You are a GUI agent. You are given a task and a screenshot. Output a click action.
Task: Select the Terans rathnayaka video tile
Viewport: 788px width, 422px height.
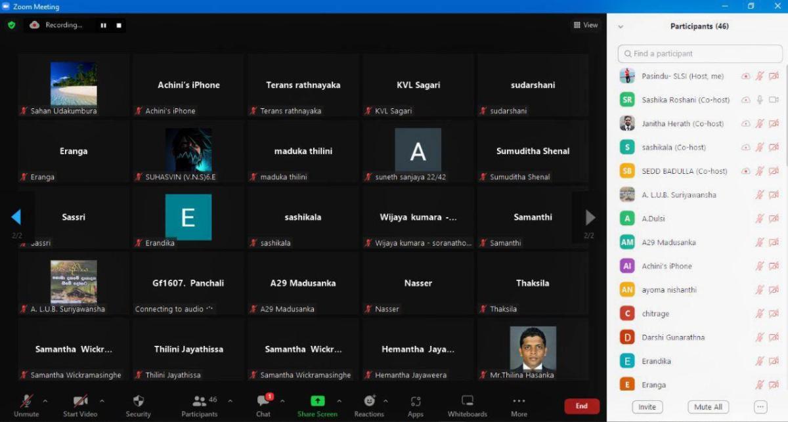303,85
